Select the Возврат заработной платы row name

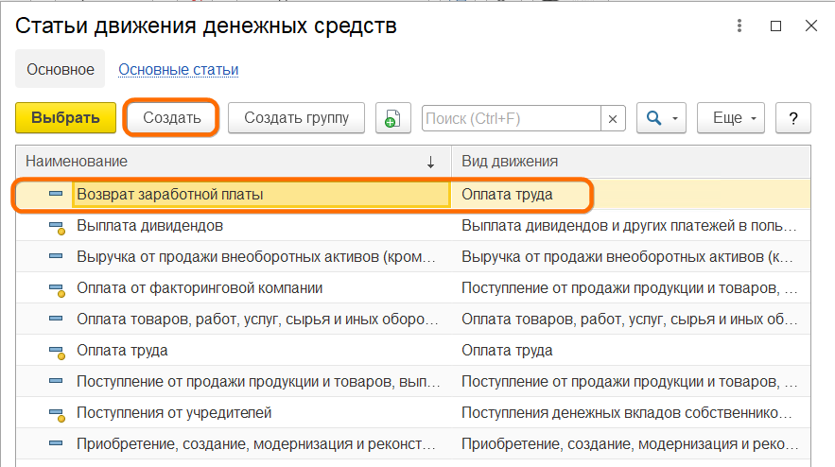pyautogui.click(x=261, y=195)
